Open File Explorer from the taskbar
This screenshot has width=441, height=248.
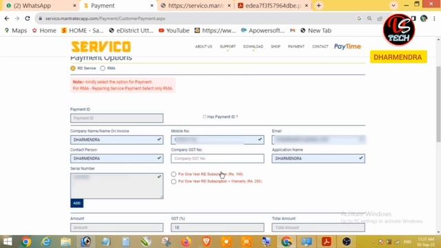tap(66, 242)
